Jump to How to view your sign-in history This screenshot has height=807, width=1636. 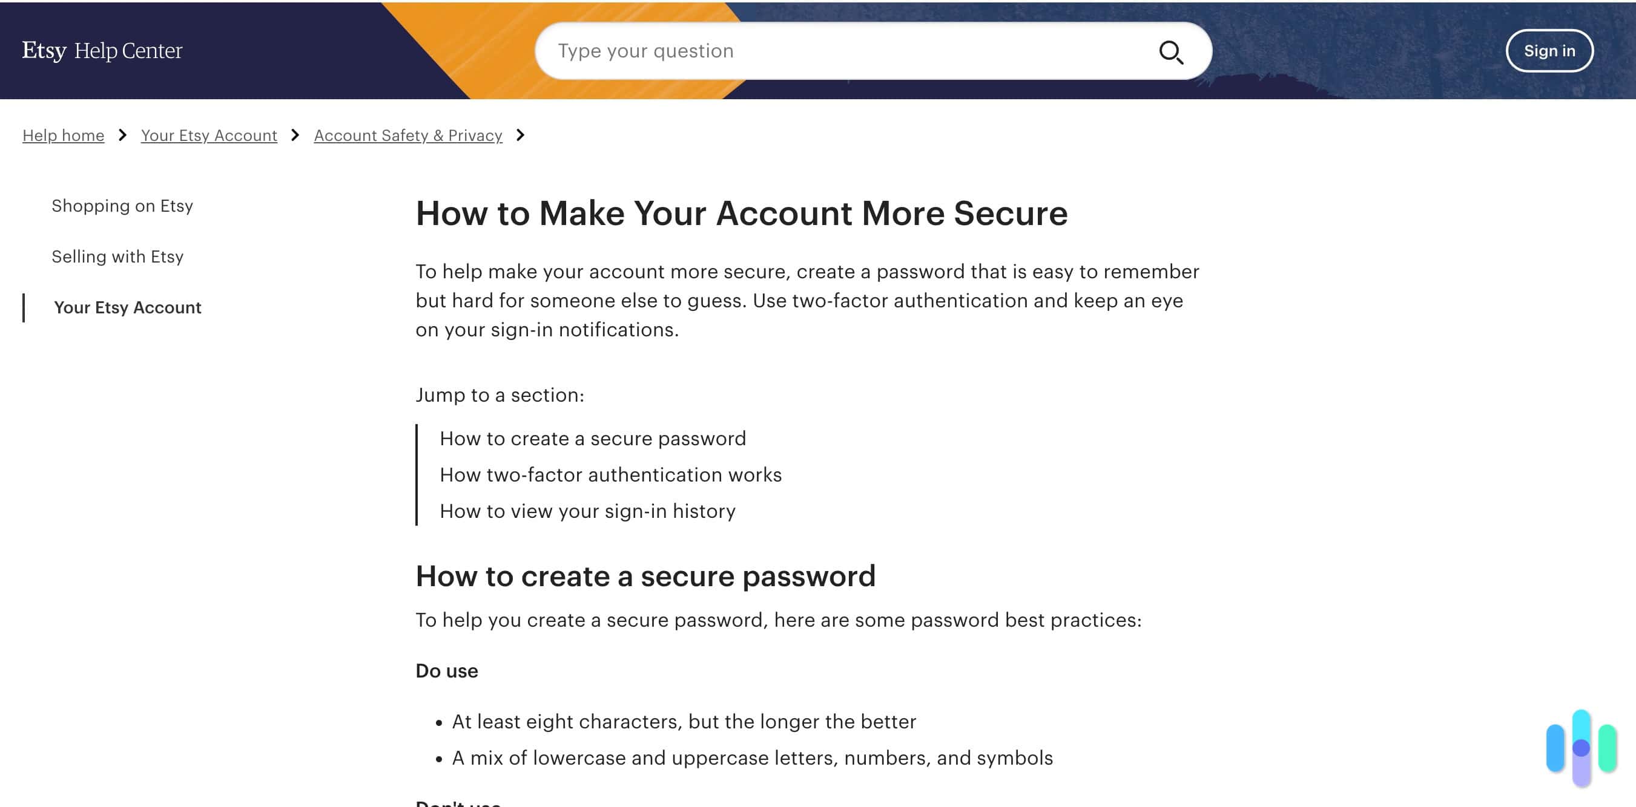(587, 510)
